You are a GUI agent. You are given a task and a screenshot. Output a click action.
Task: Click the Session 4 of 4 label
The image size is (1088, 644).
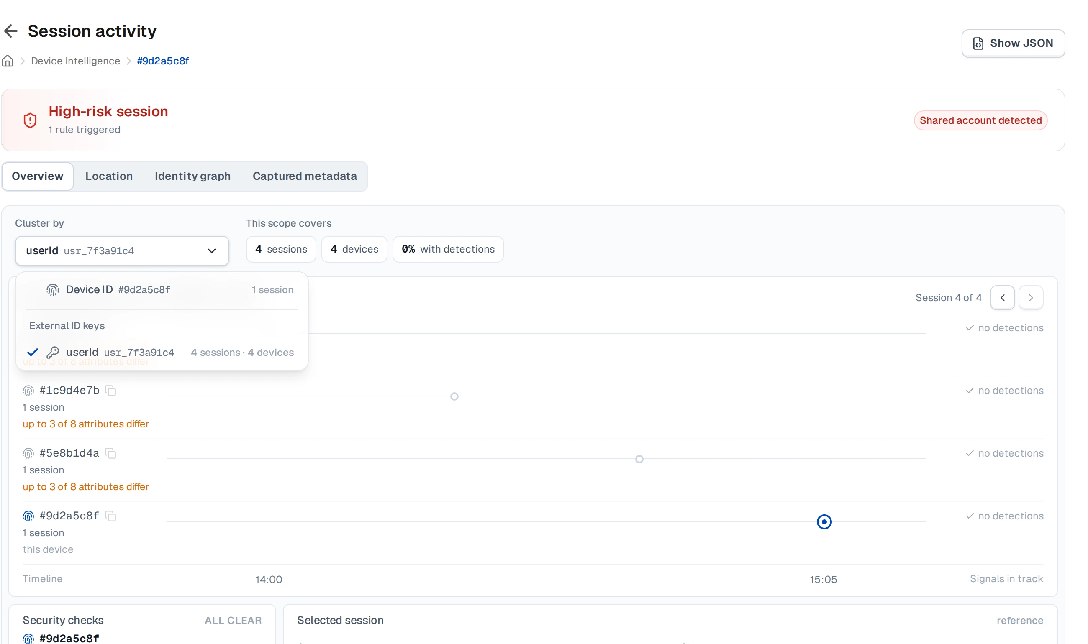pos(949,298)
